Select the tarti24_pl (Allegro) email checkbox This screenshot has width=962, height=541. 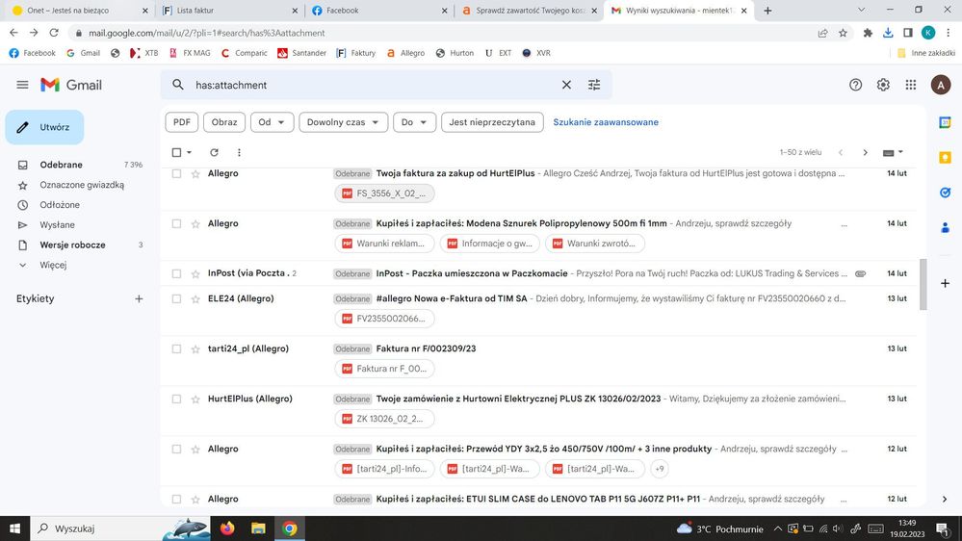click(x=176, y=349)
